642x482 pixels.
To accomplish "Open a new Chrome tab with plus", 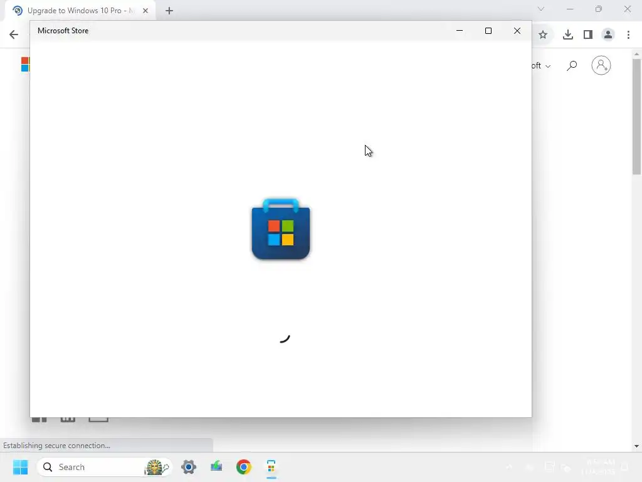I will (x=169, y=11).
